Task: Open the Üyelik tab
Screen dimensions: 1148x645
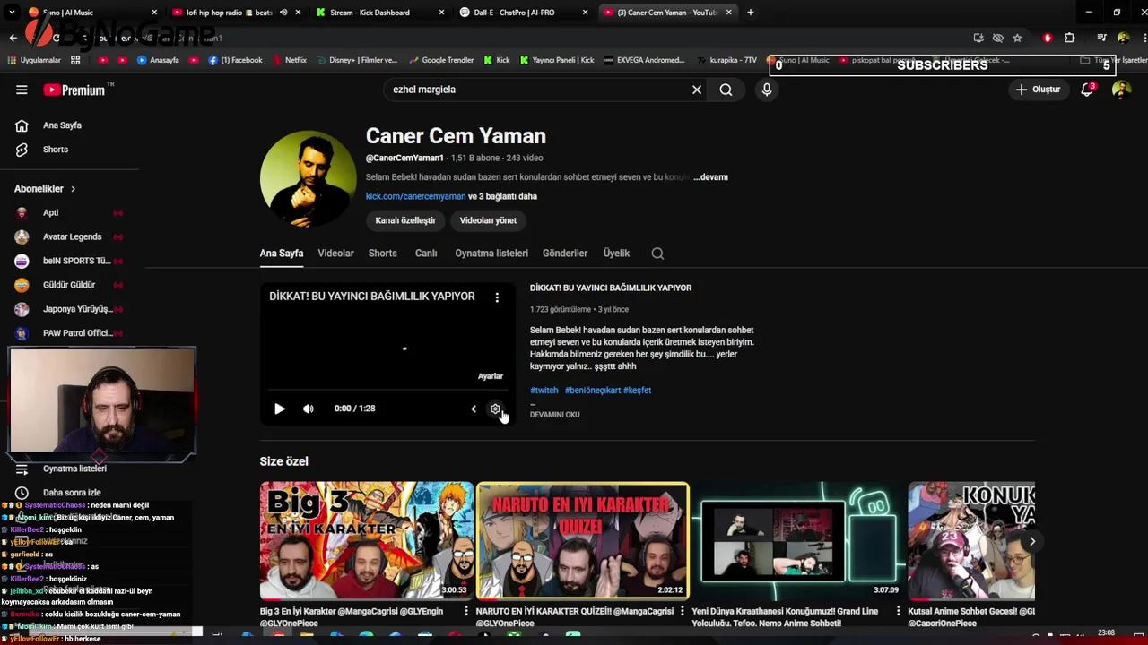Action: tap(616, 254)
